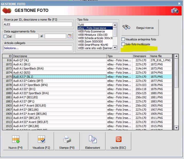Click the Nuovo (F4) button
This screenshot has width=184, height=159.
click(x=16, y=141)
